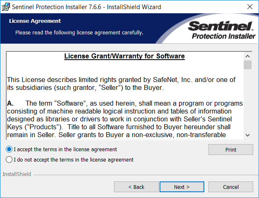This screenshot has width=259, height=198.
Task: Close the InstallShield Wizard window
Action: pos(250,7)
